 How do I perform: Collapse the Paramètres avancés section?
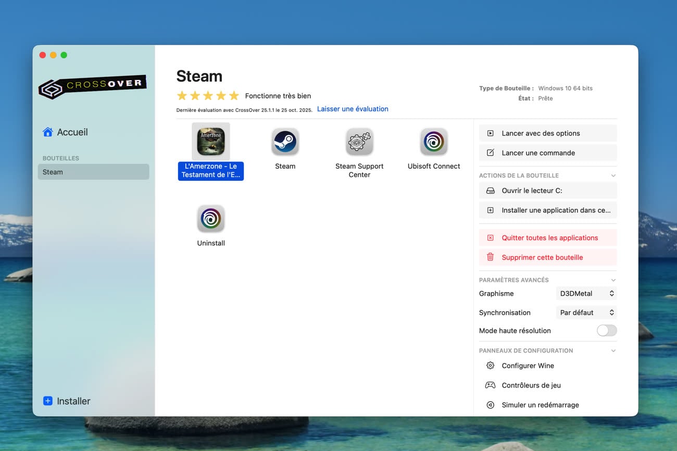tap(613, 280)
